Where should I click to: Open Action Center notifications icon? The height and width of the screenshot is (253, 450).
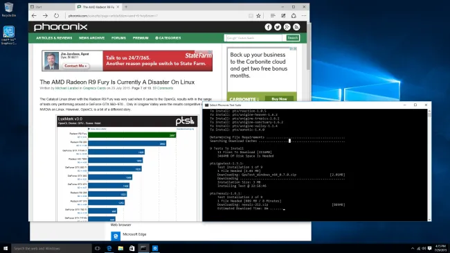tap(429, 248)
